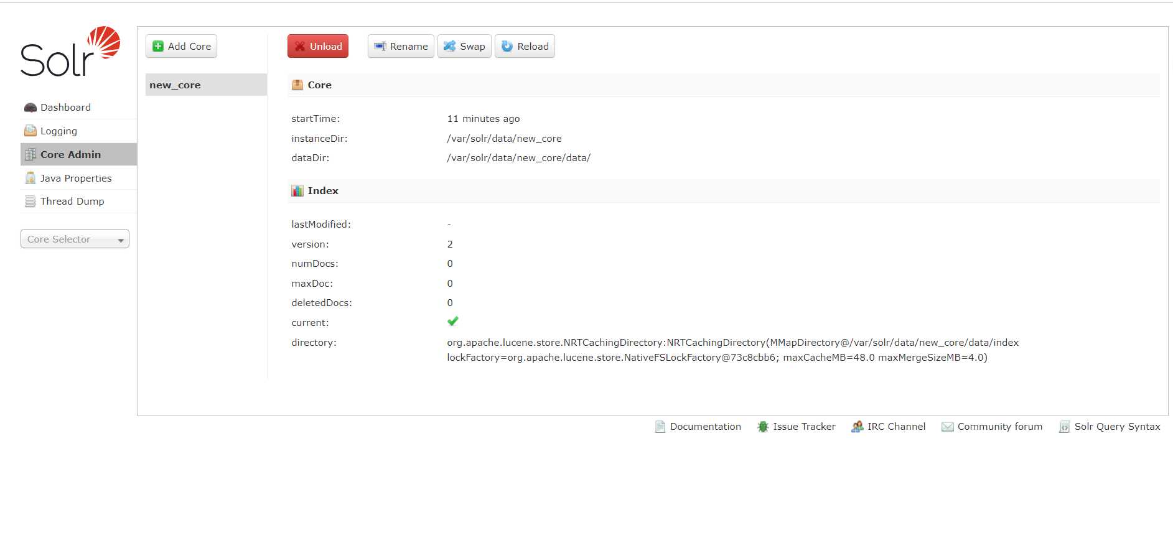Click the Solr logo
The height and width of the screenshot is (548, 1173).
[70, 52]
